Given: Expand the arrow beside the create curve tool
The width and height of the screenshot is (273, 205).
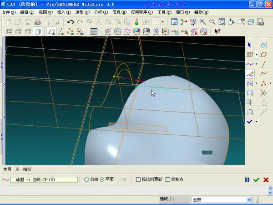Looking at the screenshot, I should point(256,64).
